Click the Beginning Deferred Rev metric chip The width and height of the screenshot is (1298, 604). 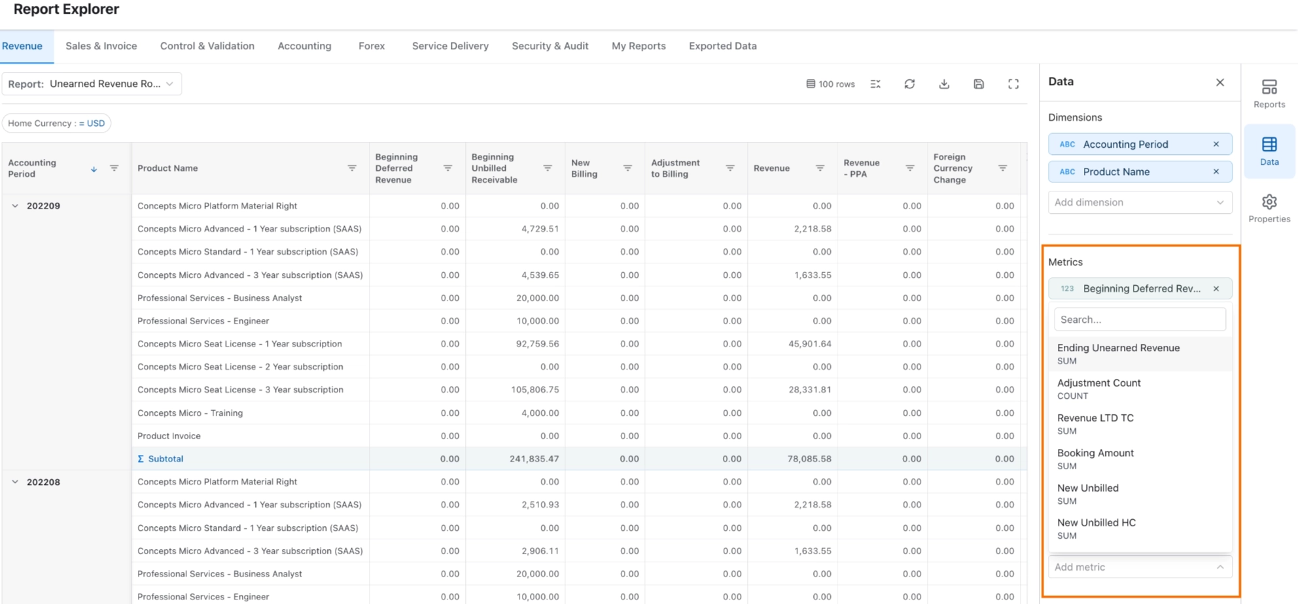(1140, 288)
